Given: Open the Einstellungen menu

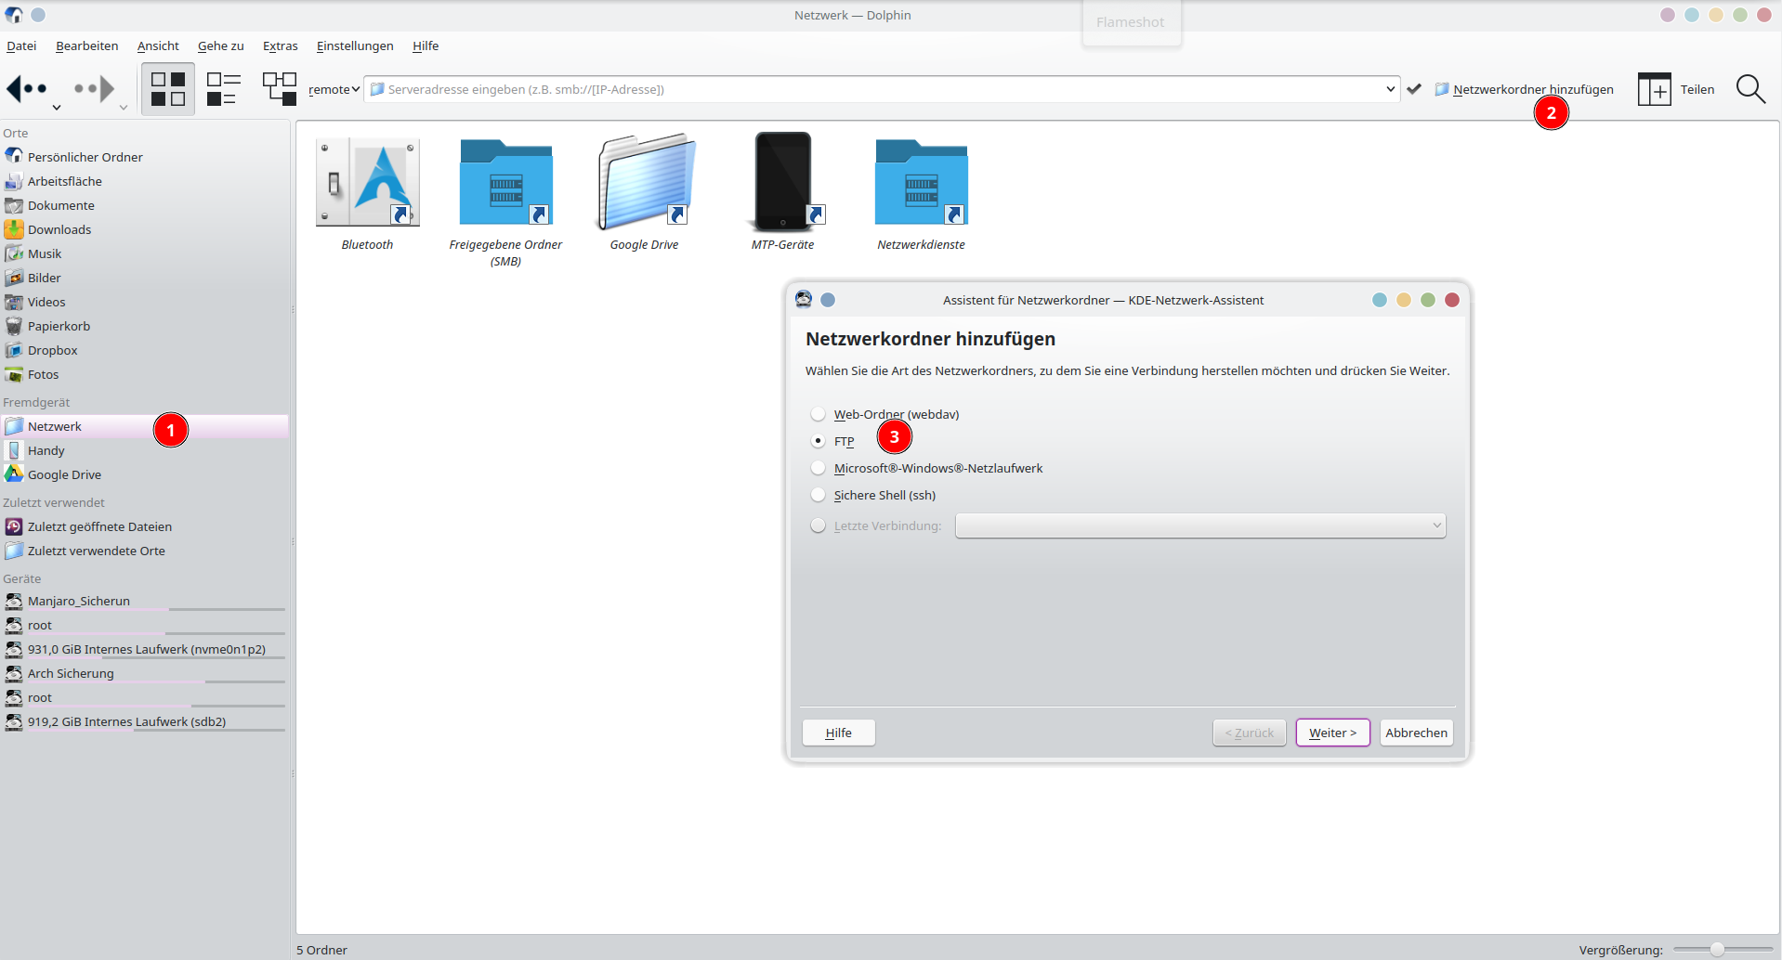Looking at the screenshot, I should click(x=354, y=45).
